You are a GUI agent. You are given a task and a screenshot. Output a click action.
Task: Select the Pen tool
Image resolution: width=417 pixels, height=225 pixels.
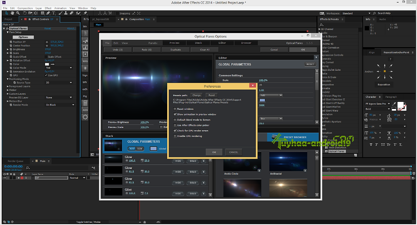[x=48, y=13]
